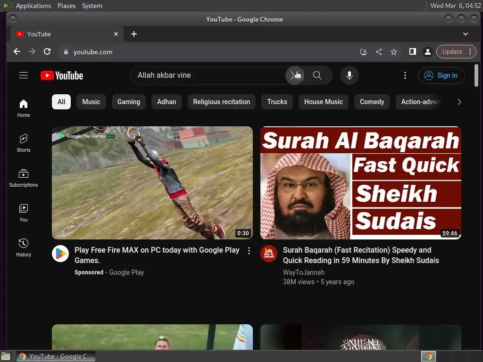Expand Chrome tab search dropdown
Viewport: 483px width, 362px height.
[x=466, y=34]
